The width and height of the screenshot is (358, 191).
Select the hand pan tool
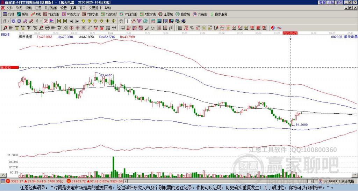121,21
